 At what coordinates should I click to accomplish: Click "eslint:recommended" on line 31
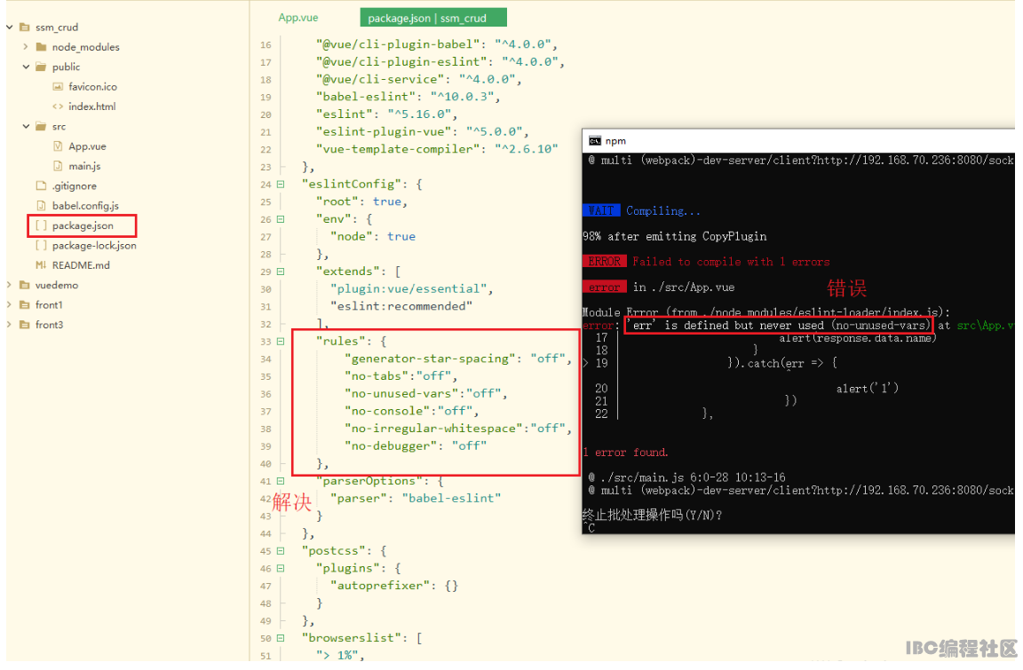tap(401, 306)
